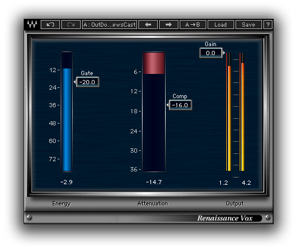301x246 pixels.
Task: Copy setup A to B
Action: click(x=193, y=25)
